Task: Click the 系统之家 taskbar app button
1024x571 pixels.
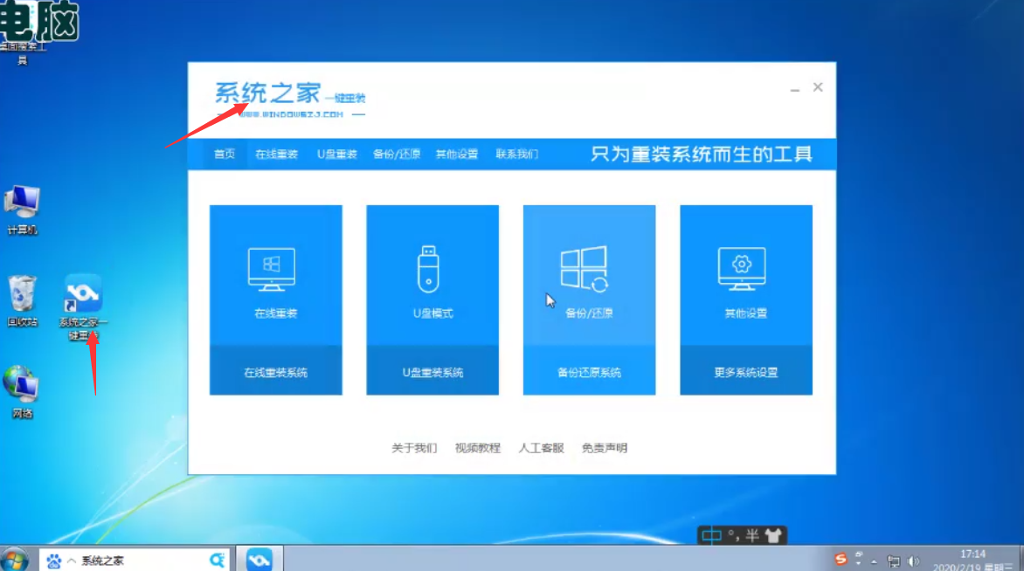Action: coord(259,560)
